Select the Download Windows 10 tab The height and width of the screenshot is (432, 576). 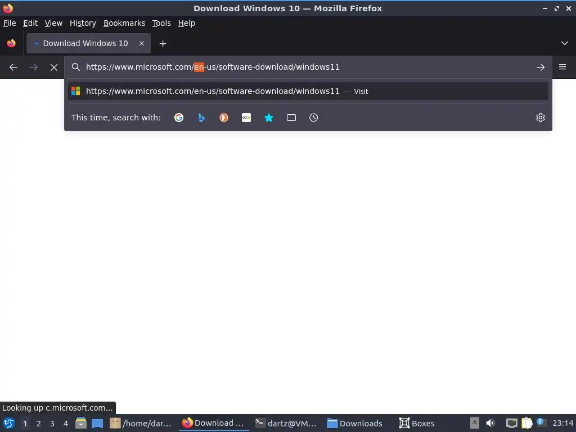pyautogui.click(x=88, y=43)
